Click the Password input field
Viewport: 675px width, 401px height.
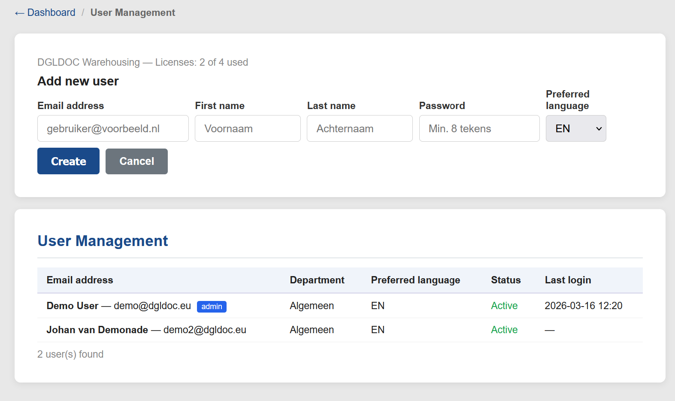479,128
